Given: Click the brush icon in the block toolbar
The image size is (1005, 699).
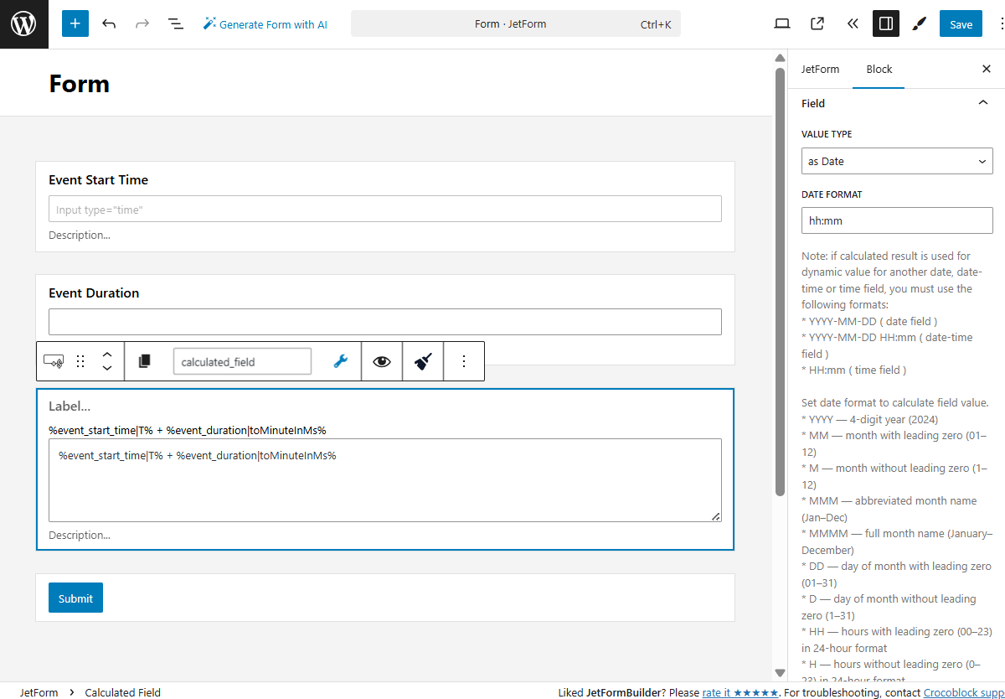Looking at the screenshot, I should pos(422,360).
